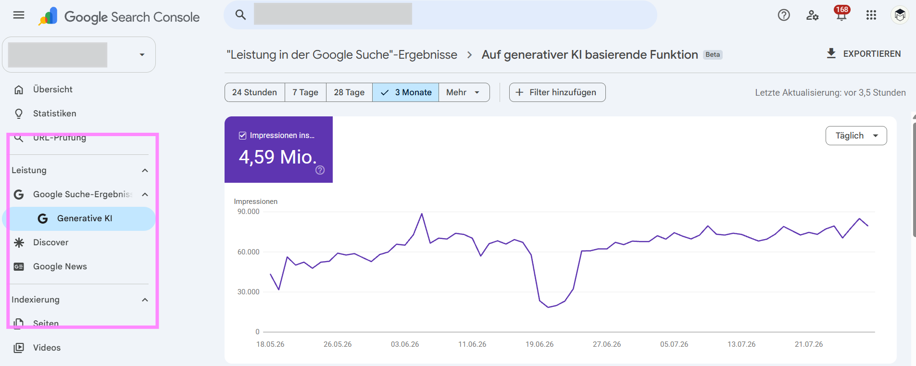Open the Mehr date range dropdown
The width and height of the screenshot is (916, 366).
pos(464,92)
